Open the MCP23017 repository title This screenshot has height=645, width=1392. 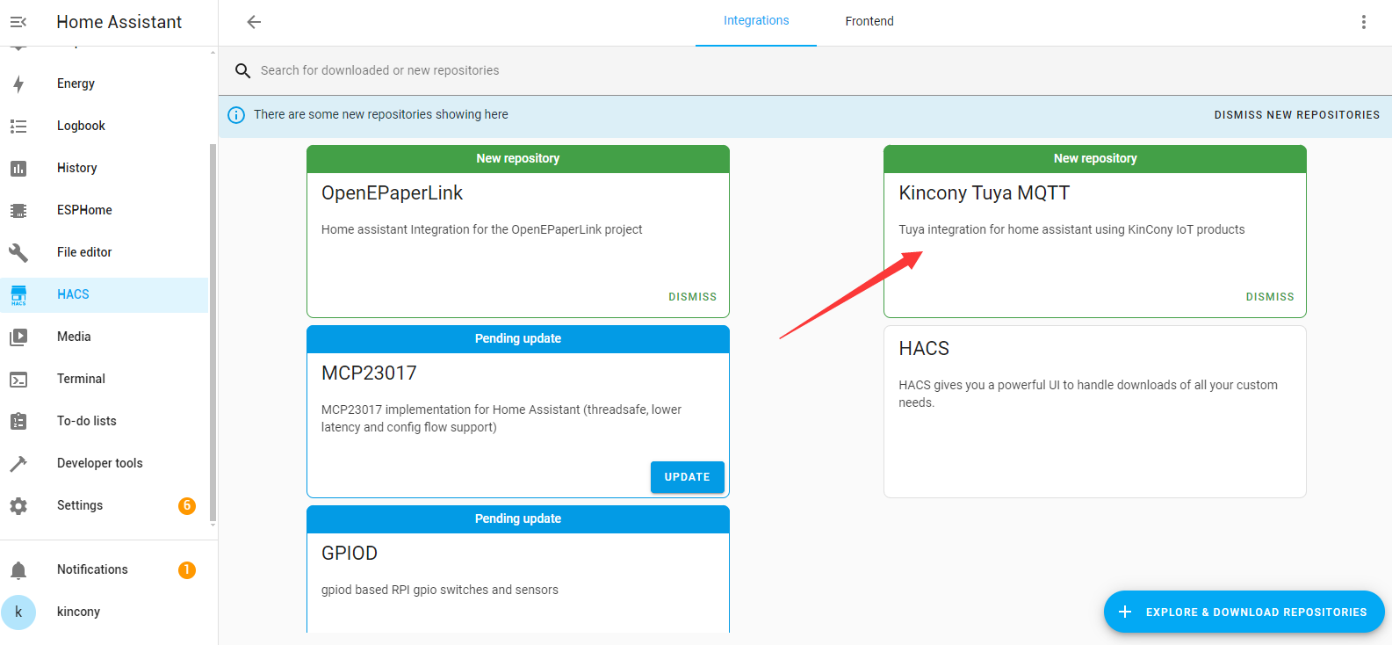pos(369,373)
